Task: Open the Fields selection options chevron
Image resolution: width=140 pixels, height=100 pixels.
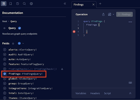Action: (x=23, y=43)
